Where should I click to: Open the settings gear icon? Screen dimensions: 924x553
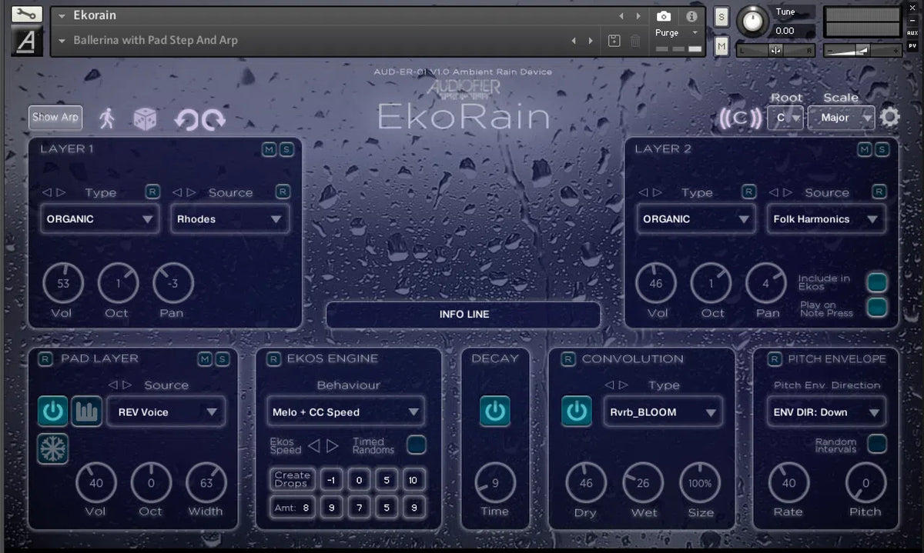891,117
